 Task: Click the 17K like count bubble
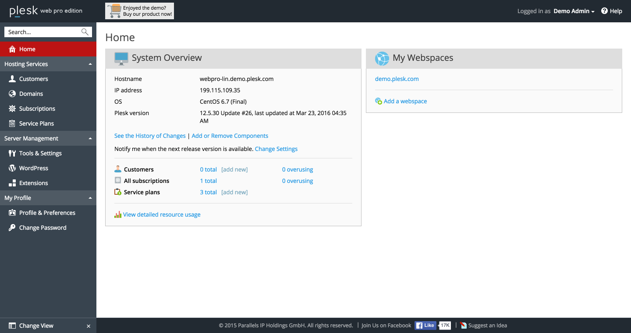(445, 325)
